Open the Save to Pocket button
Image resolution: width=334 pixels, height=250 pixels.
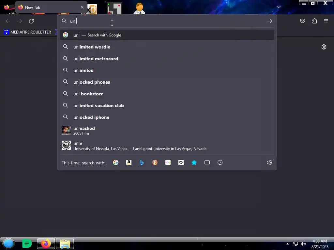click(303, 21)
